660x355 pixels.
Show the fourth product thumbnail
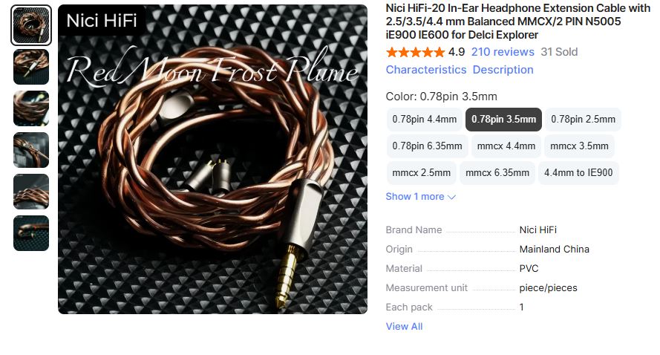(31, 150)
